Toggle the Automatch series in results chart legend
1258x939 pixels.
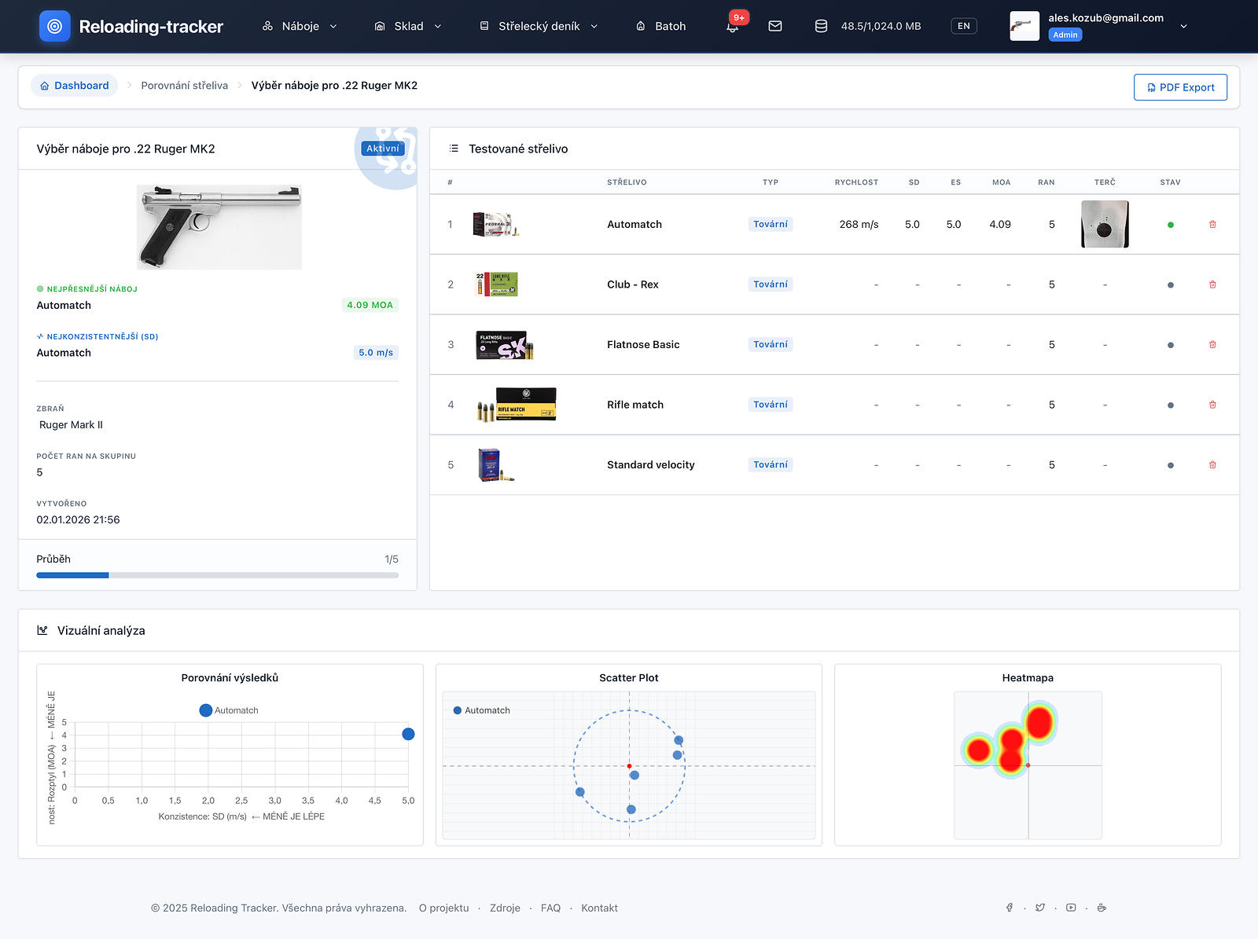(x=229, y=710)
